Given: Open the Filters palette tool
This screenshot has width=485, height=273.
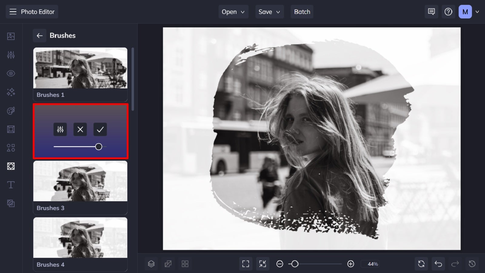Looking at the screenshot, I should pos(11,110).
